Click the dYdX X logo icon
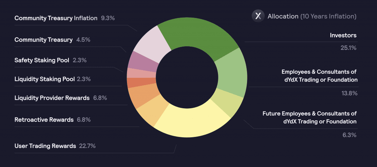The image size is (377, 167). tap(258, 16)
